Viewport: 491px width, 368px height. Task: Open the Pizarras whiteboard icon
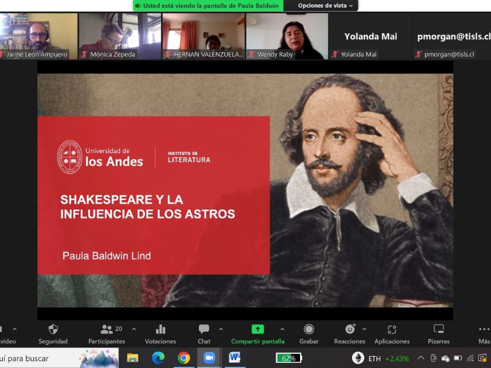tap(438, 329)
